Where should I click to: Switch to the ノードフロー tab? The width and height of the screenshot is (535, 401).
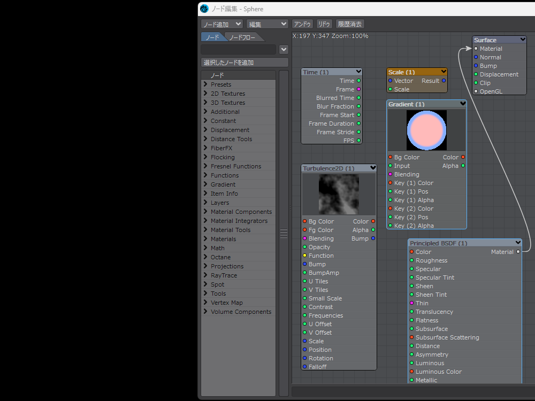tap(242, 37)
